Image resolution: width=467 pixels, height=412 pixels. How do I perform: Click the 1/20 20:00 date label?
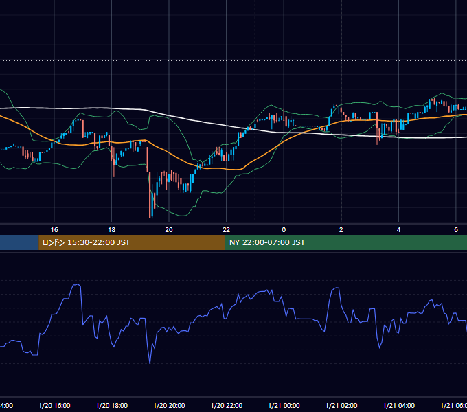pyautogui.click(x=169, y=405)
